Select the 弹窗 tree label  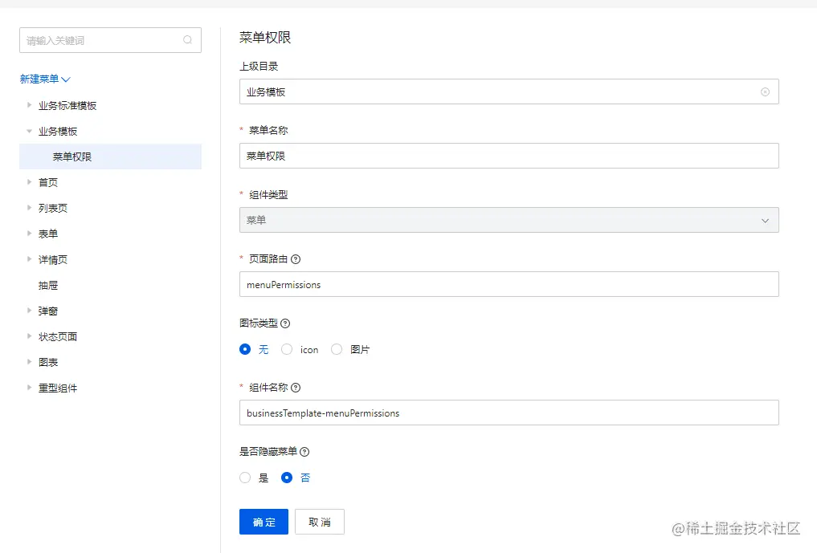coord(48,311)
